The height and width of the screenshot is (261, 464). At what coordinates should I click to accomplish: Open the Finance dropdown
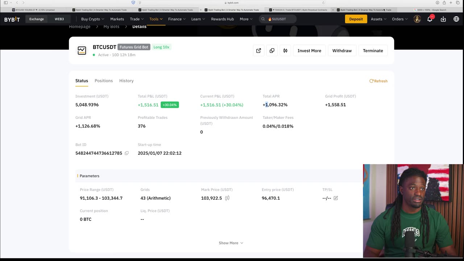(177, 19)
